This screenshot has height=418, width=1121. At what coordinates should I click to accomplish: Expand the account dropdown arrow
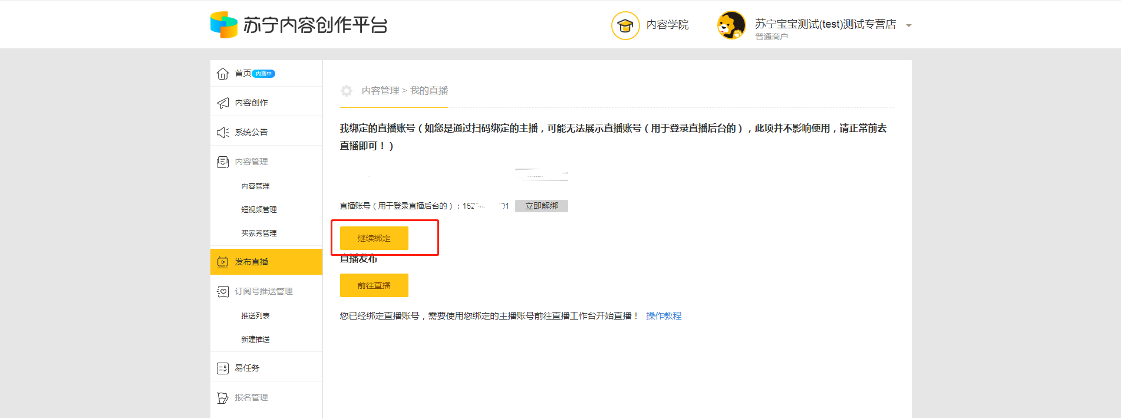pos(908,25)
